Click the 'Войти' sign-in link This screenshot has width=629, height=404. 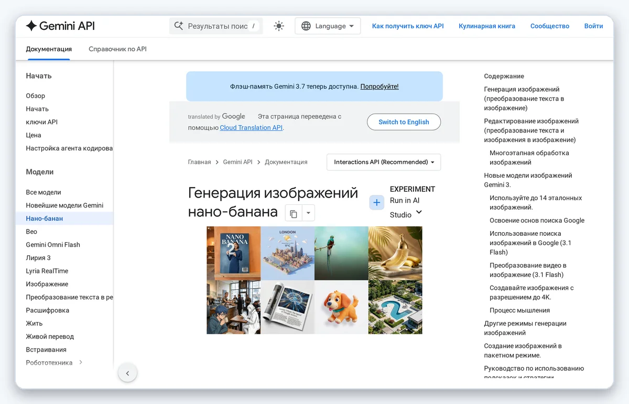[593, 26]
